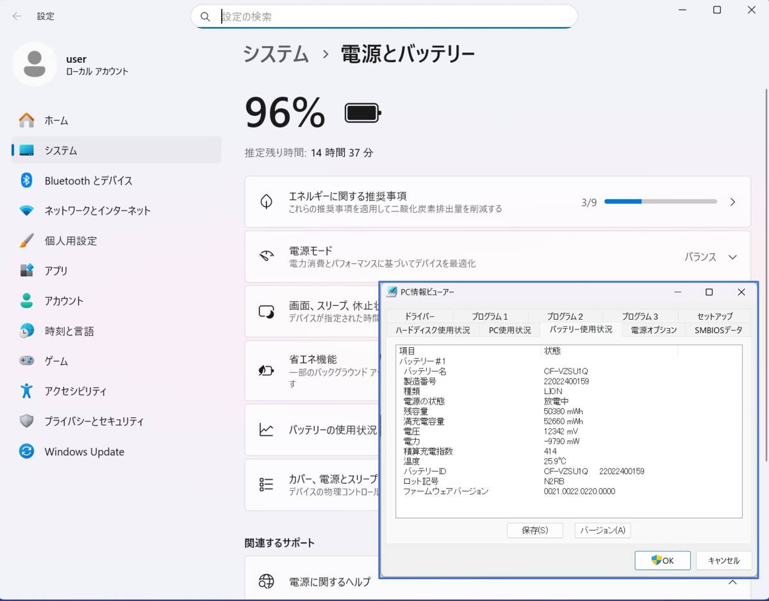Click the 設定の検索 search field
This screenshot has height=601, width=769.
click(x=384, y=17)
